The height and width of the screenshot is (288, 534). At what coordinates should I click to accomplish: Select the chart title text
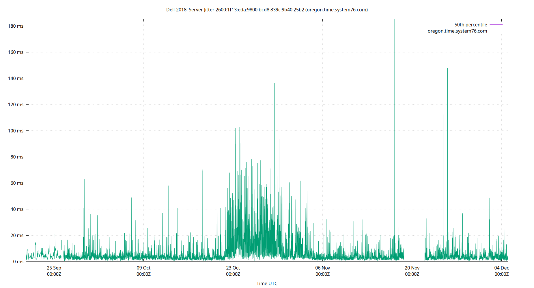point(266,10)
